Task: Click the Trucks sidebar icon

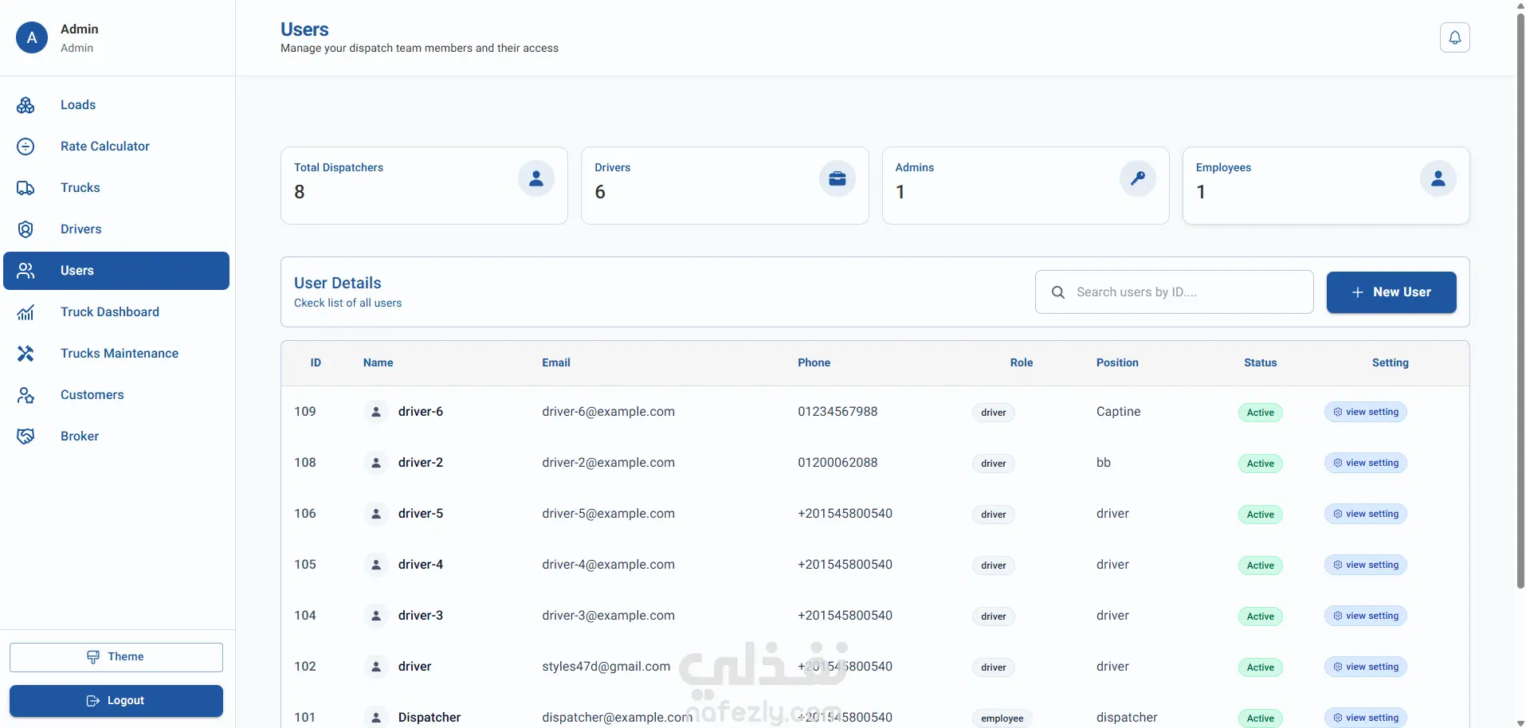Action: tap(25, 188)
